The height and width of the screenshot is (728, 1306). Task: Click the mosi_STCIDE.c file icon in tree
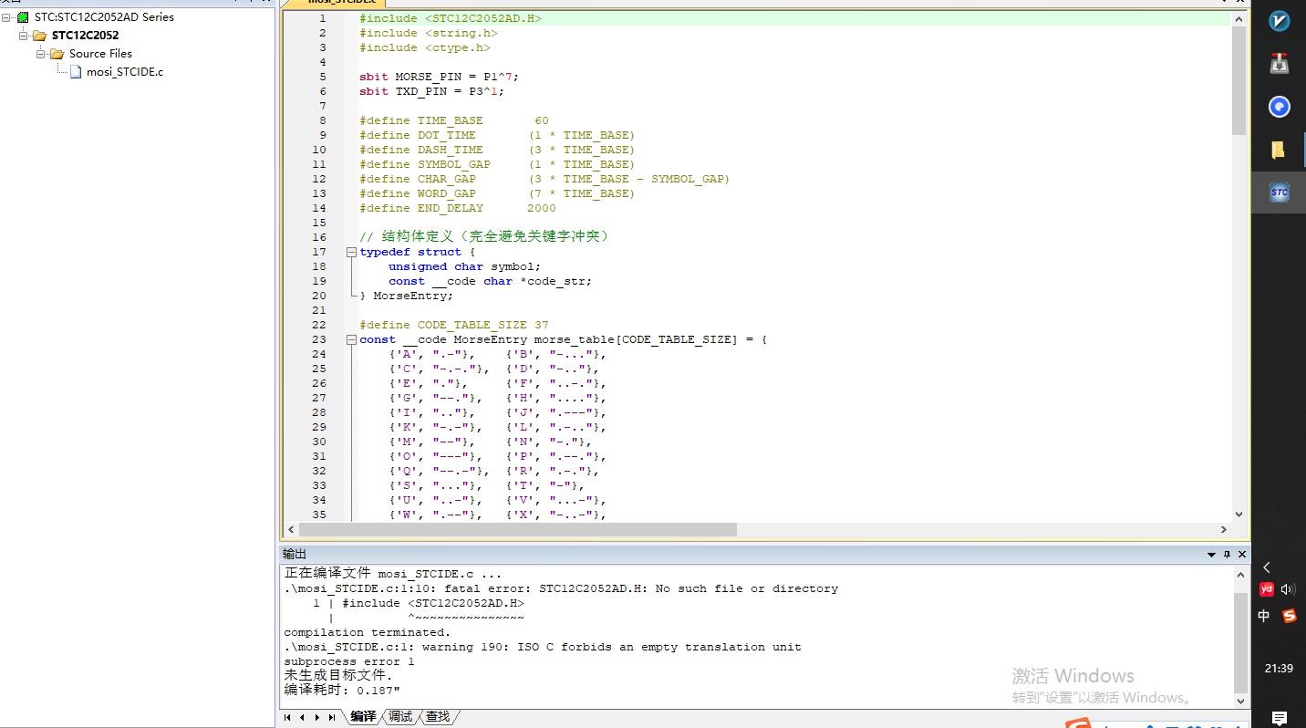tap(76, 72)
